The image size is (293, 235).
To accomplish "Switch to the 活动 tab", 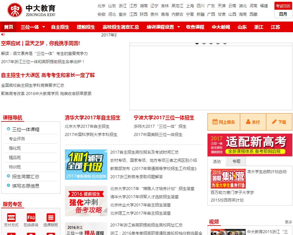I will pyautogui.click(x=217, y=162).
